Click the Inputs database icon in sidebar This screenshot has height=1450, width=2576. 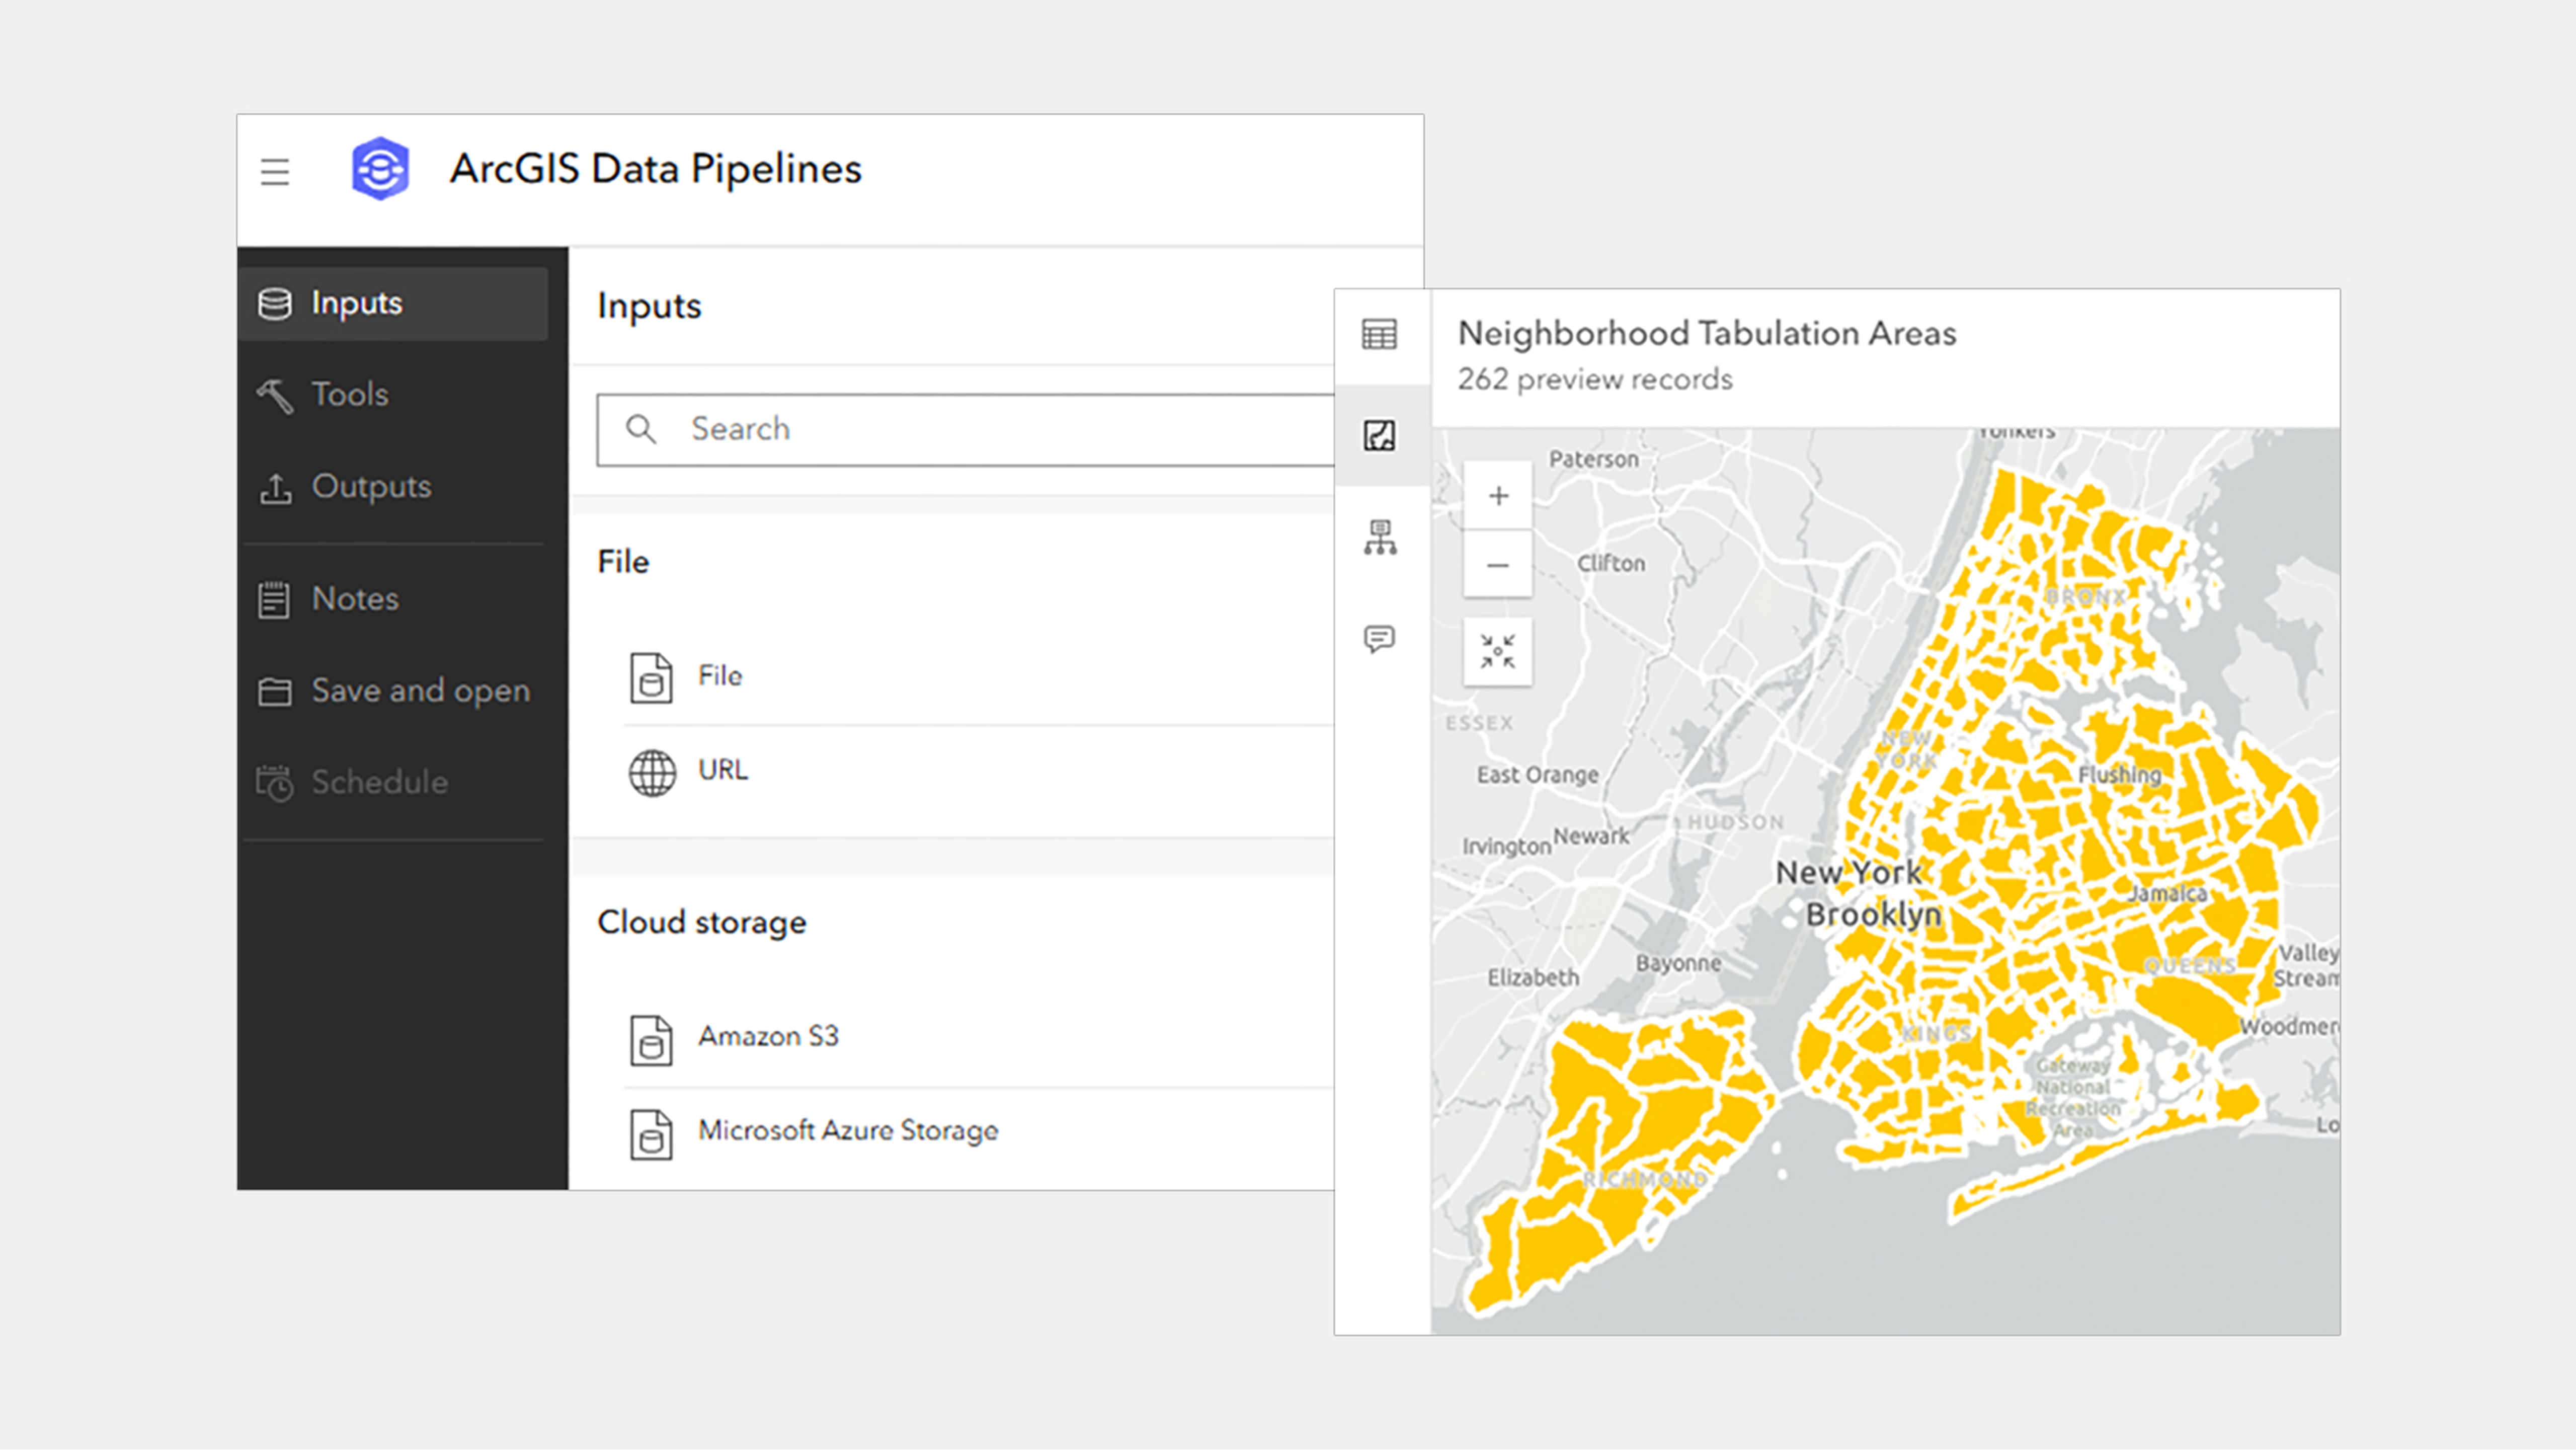click(x=275, y=304)
